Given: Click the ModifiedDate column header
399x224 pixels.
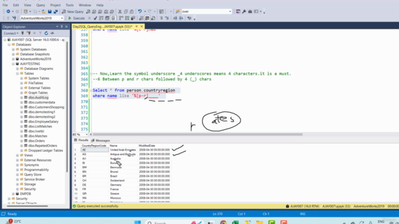Looking at the screenshot, I should click(147, 146).
